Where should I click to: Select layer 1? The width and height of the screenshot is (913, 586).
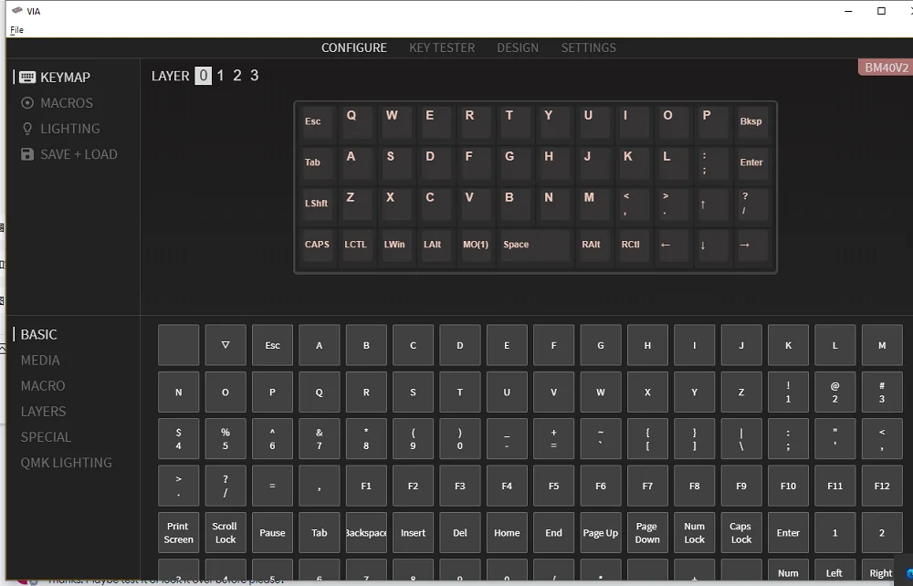[220, 76]
